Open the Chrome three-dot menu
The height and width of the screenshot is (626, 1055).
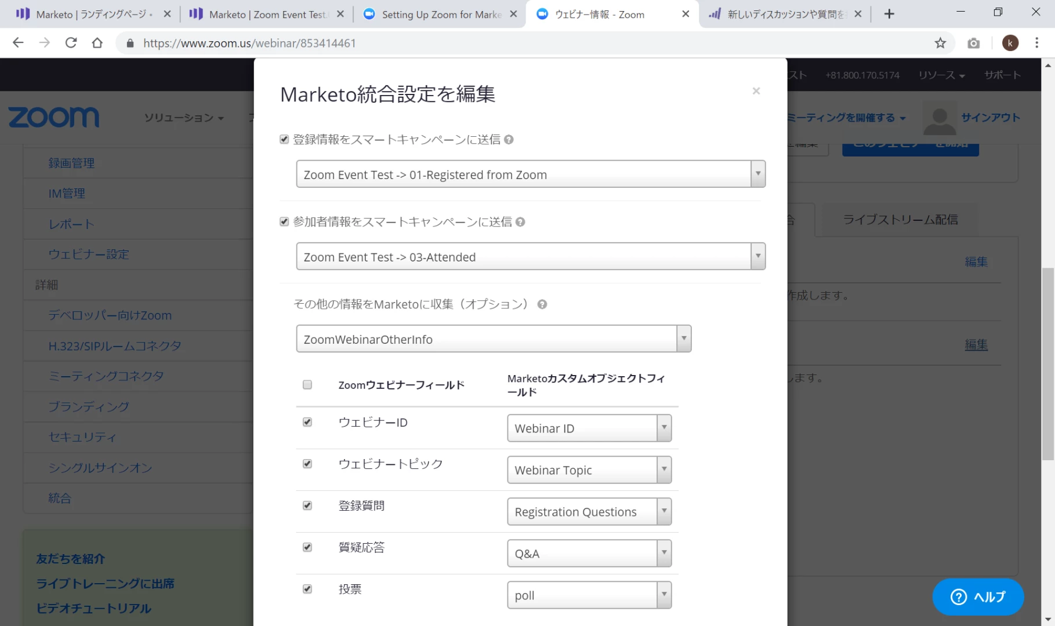point(1036,43)
